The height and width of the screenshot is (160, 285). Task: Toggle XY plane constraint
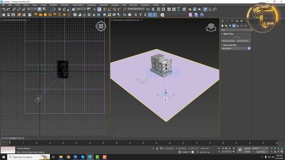point(150,15)
